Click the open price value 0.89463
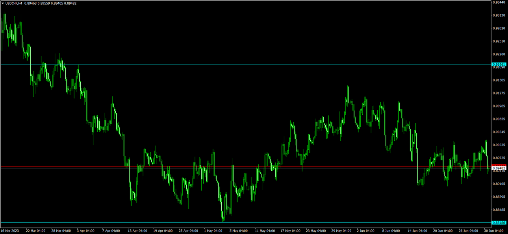 point(30,3)
